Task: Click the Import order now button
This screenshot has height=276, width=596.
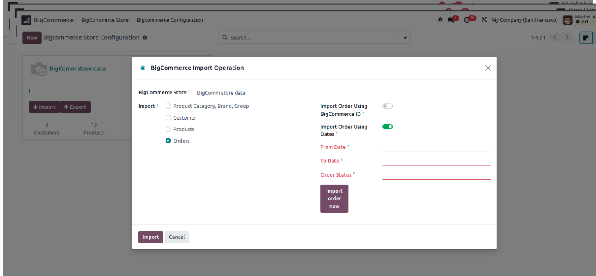Action: [334, 198]
